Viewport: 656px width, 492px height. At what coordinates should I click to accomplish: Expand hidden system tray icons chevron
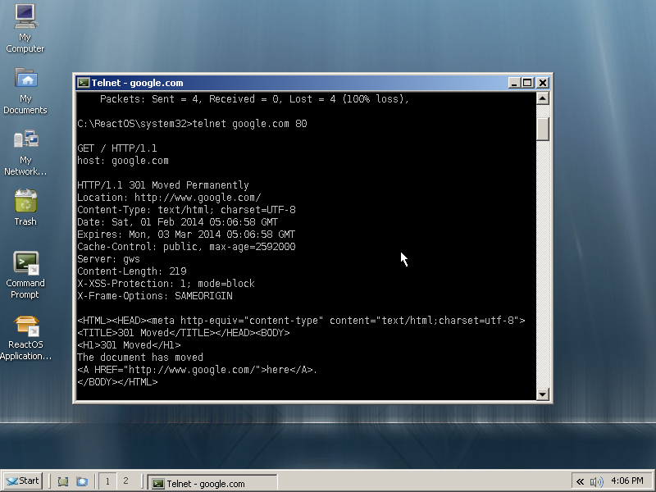tap(581, 482)
